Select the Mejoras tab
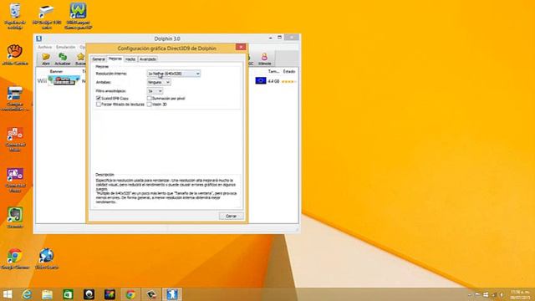This screenshot has height=301, width=535. pyautogui.click(x=115, y=59)
